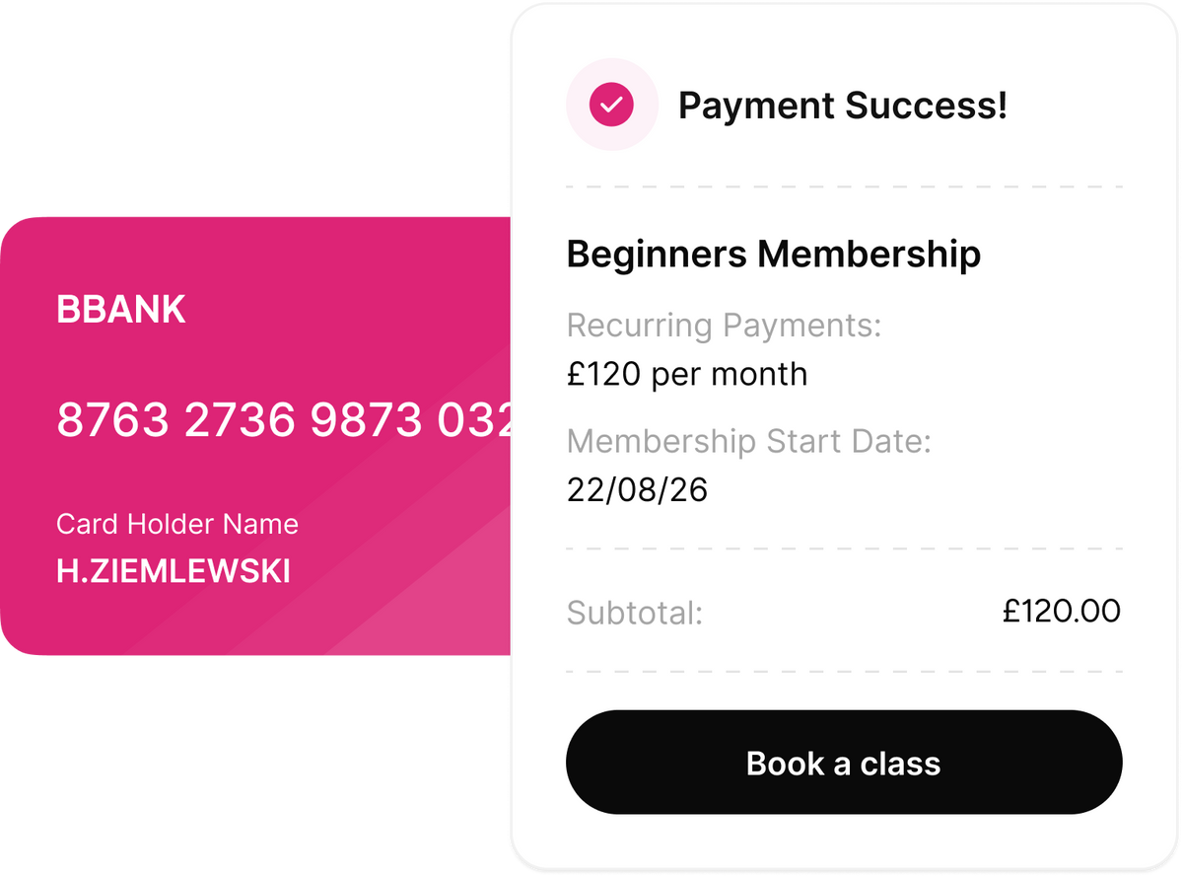
Task: Click the dashed divider above Book a class
Action: click(844, 672)
